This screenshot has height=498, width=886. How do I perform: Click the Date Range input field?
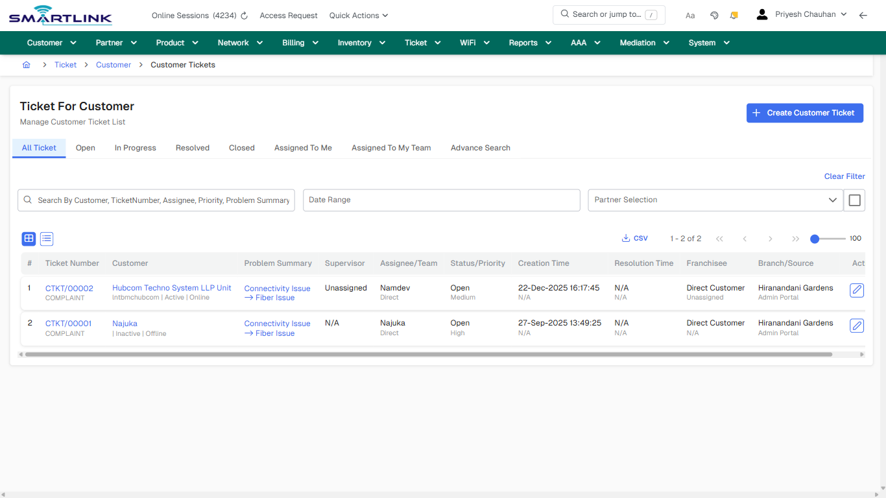tap(441, 200)
